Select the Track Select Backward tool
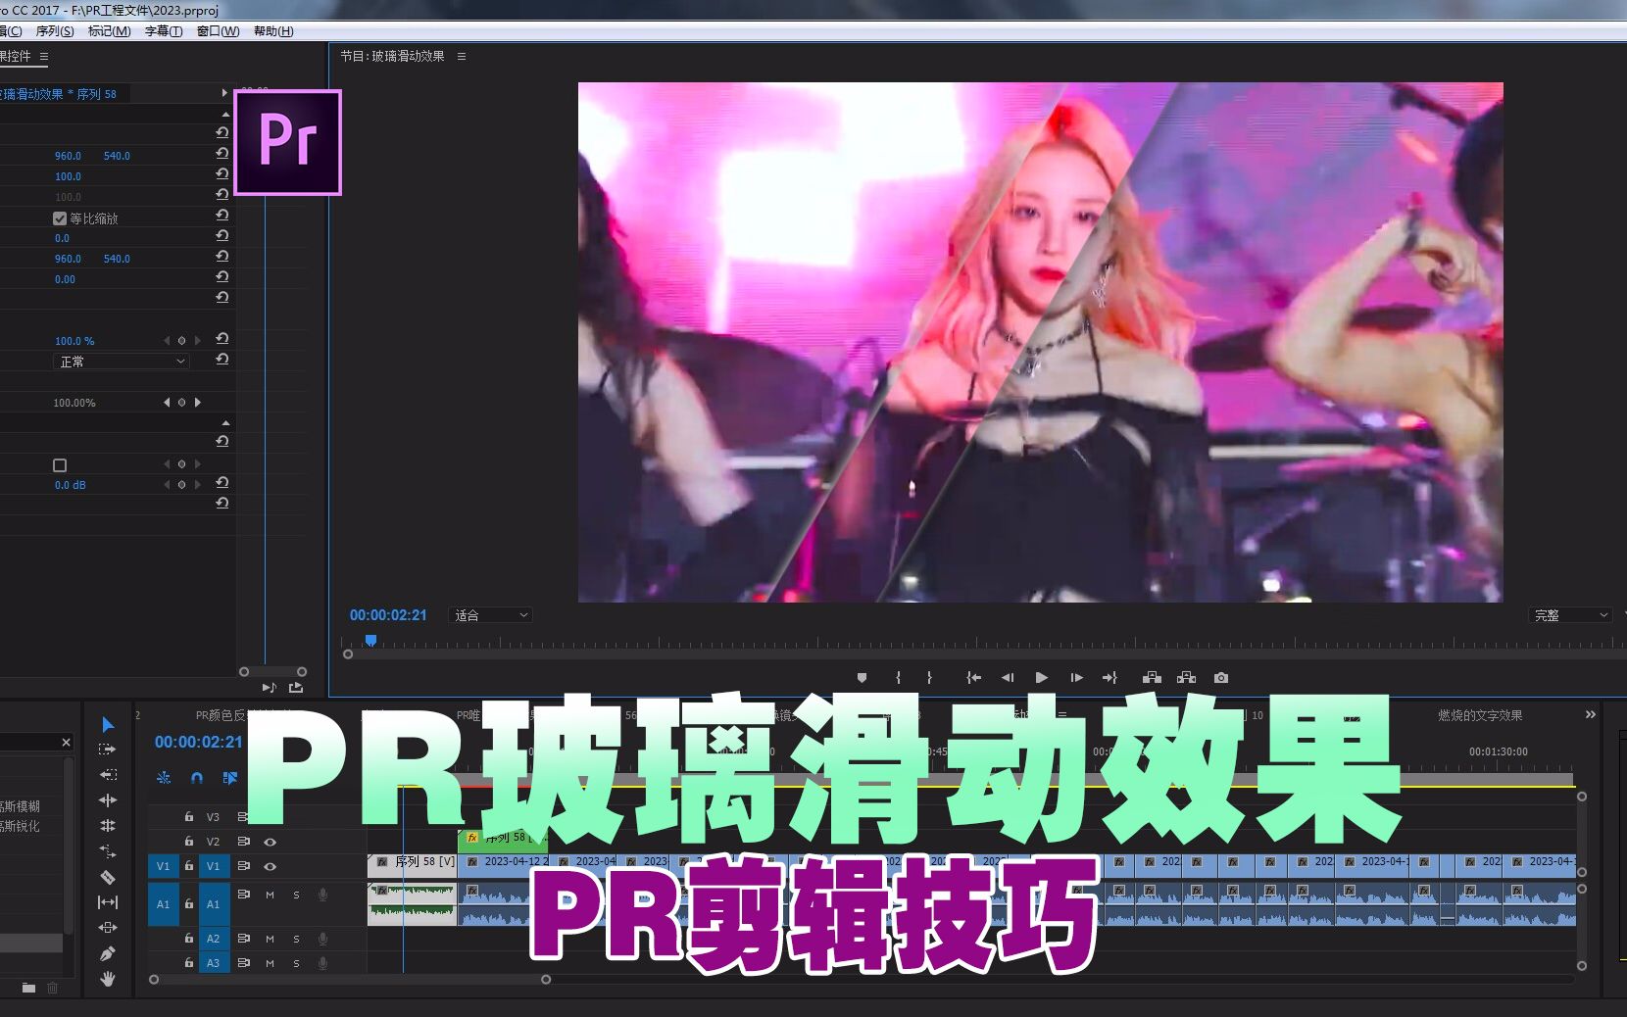Viewport: 1627px width, 1017px height. pos(108,775)
